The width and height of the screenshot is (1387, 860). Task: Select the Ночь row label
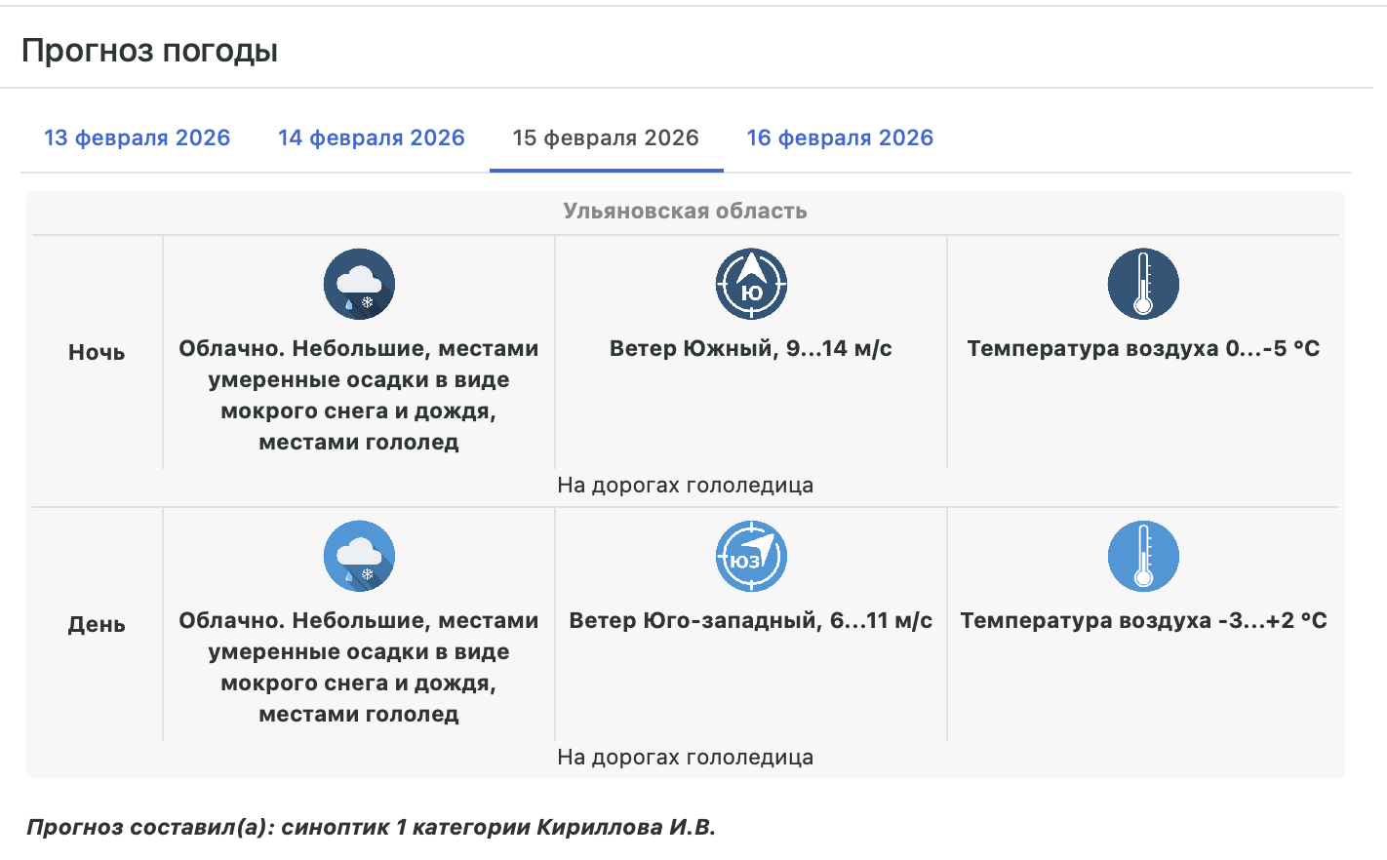[x=97, y=352]
